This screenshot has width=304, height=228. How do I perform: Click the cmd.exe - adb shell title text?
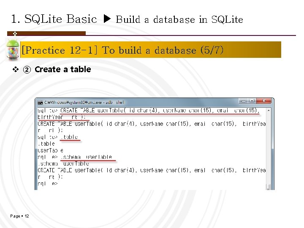click(x=84, y=102)
